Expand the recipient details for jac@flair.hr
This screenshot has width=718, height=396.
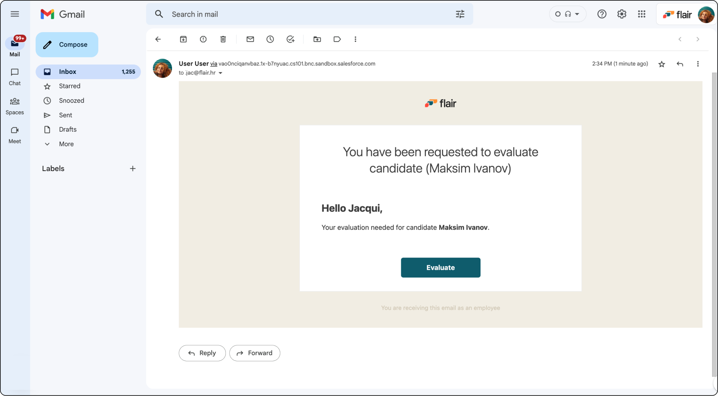tap(220, 73)
